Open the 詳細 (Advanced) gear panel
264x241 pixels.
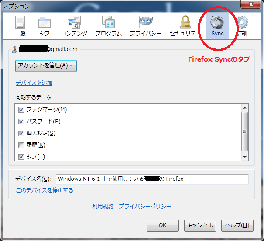pos(242,26)
